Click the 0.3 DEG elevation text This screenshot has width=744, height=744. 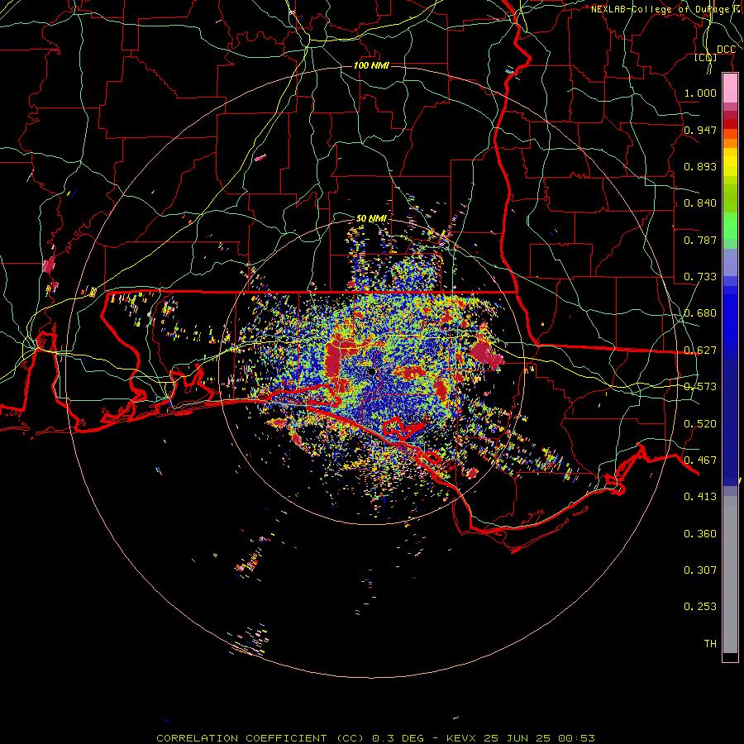tap(398, 738)
